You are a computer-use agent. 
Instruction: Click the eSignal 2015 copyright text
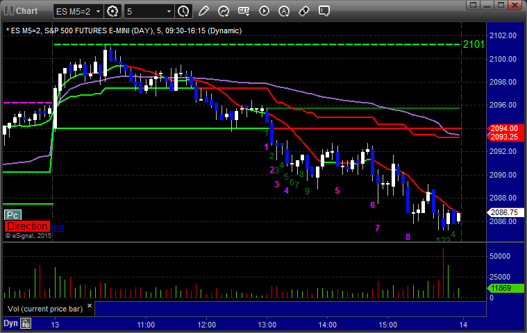point(28,236)
